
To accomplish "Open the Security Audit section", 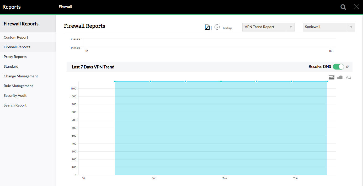I will point(15,95).
